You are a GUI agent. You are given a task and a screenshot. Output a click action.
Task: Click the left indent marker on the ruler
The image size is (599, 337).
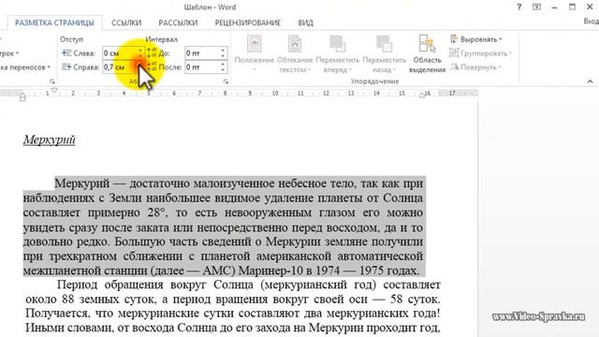tap(22, 98)
